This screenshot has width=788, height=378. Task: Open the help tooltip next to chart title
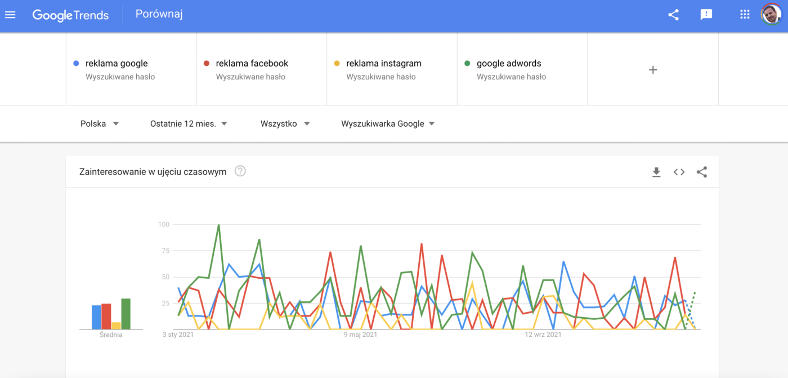[240, 171]
